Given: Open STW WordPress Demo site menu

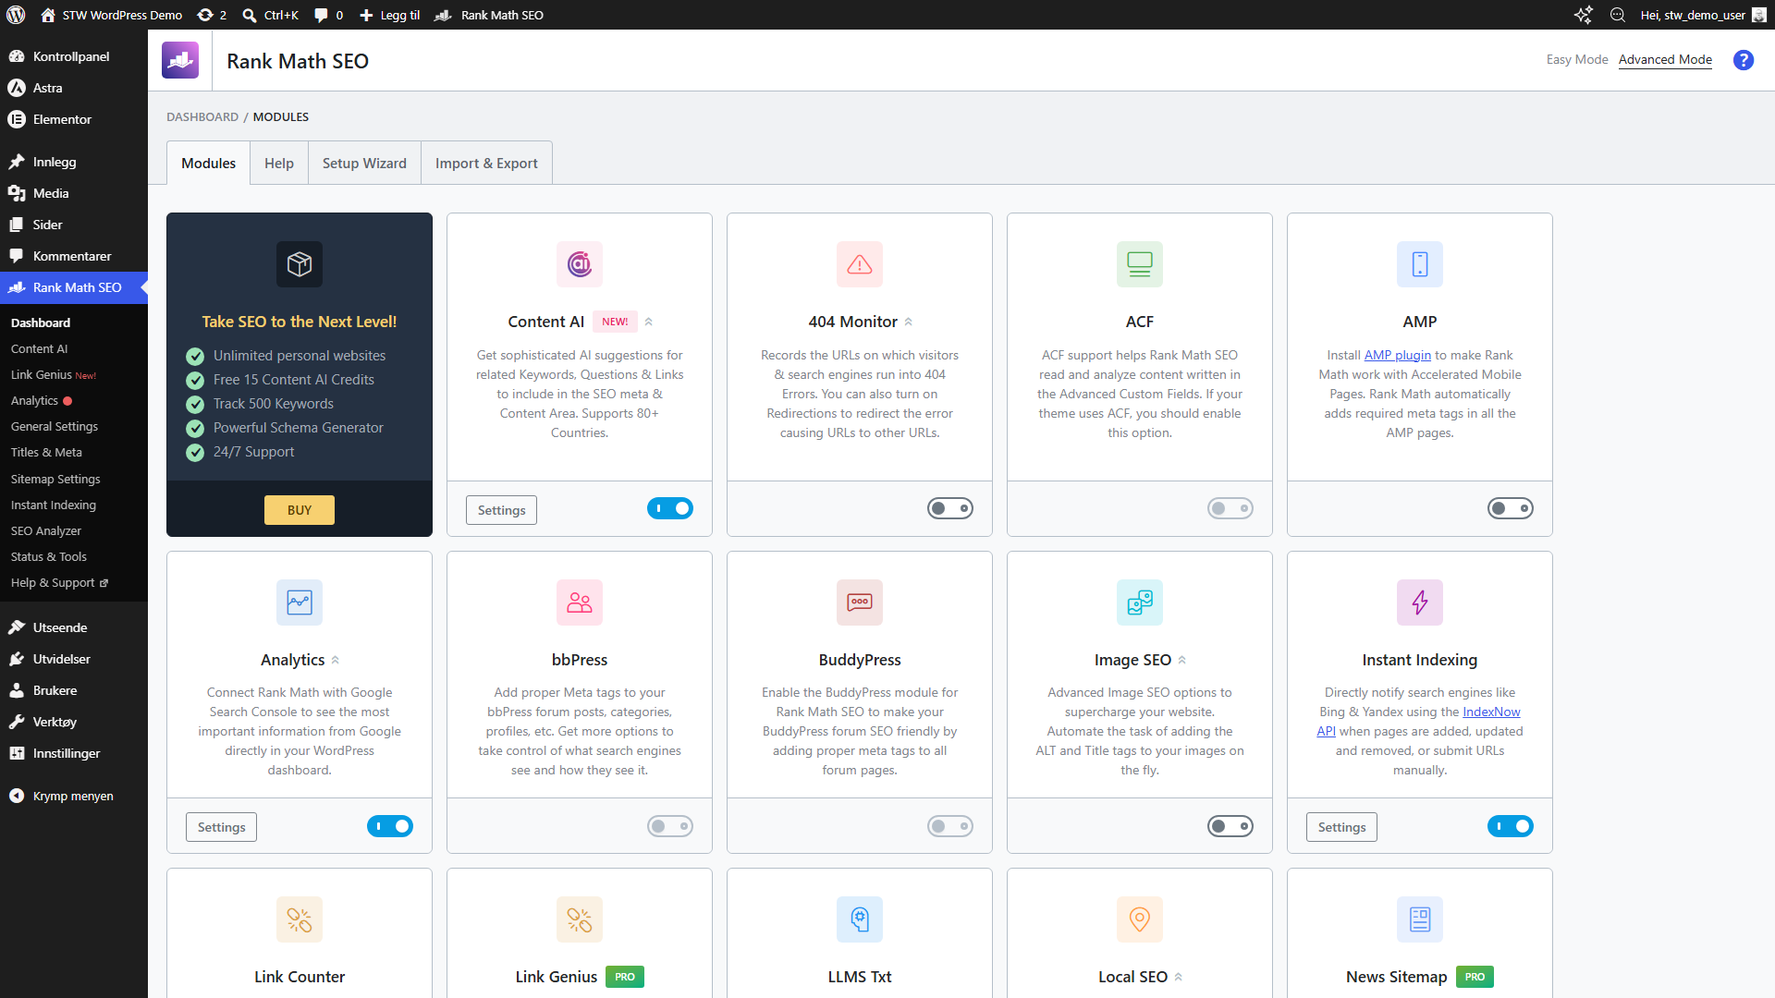Looking at the screenshot, I should [111, 15].
